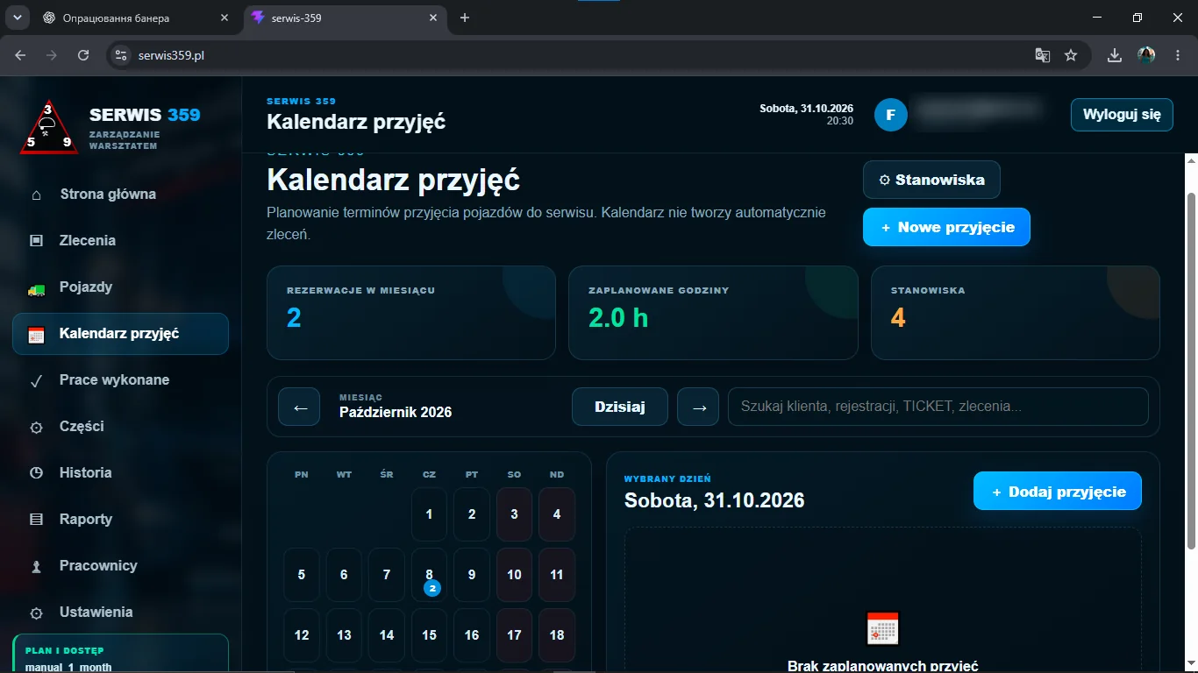Select day 15 in the calendar
1198x673 pixels.
coord(429,635)
